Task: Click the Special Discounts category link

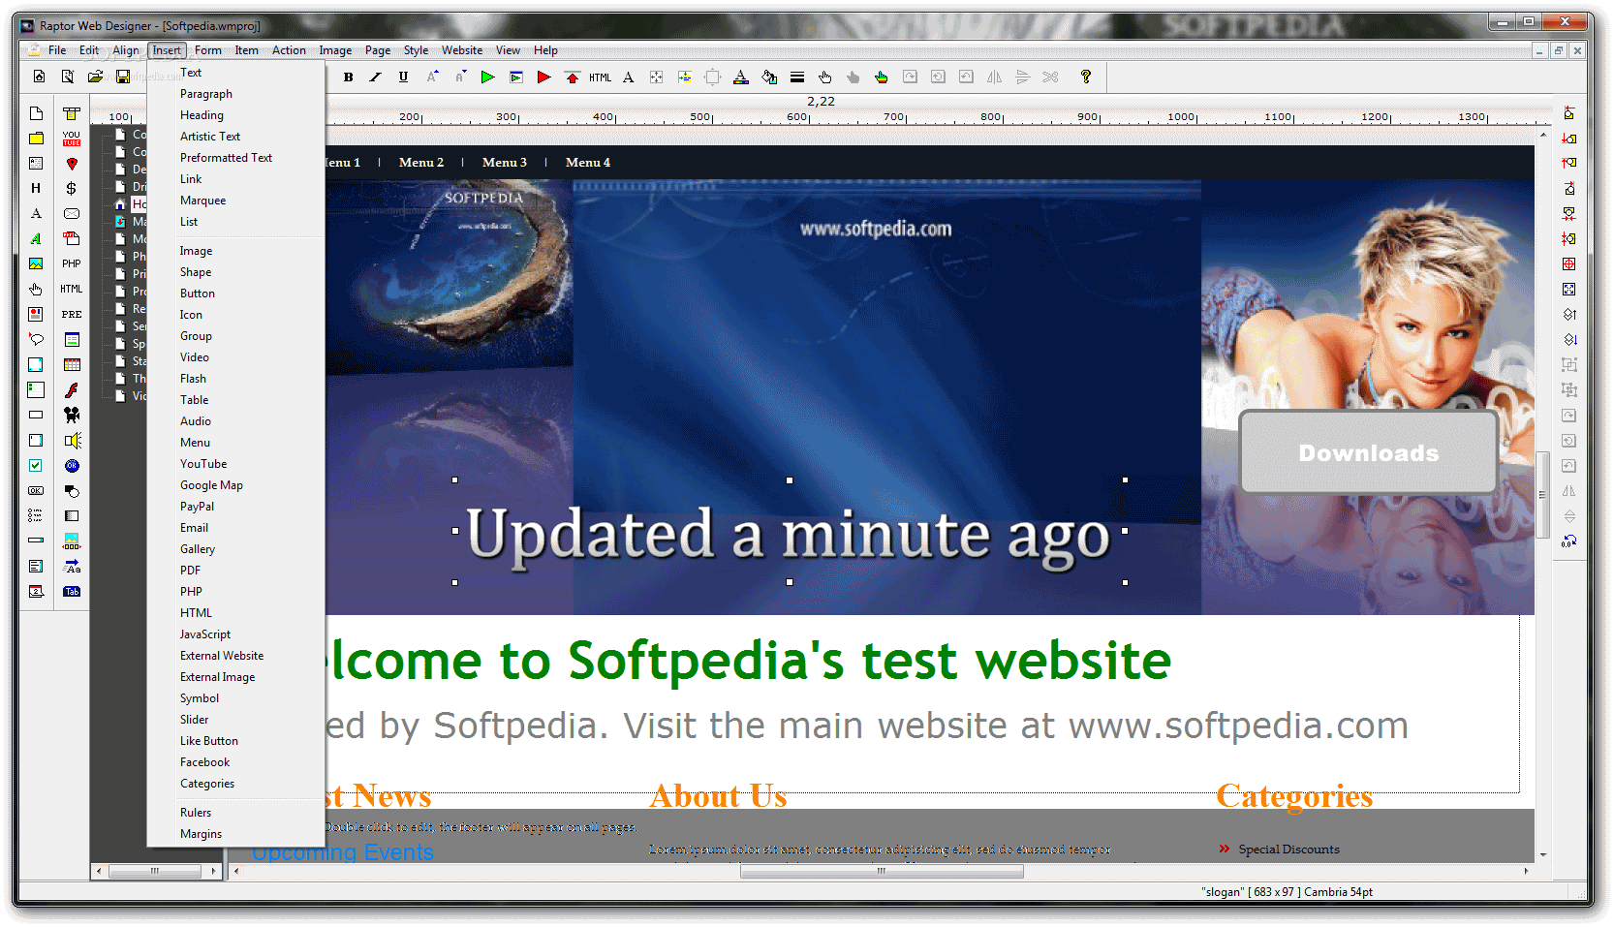Action: pyautogui.click(x=1288, y=850)
